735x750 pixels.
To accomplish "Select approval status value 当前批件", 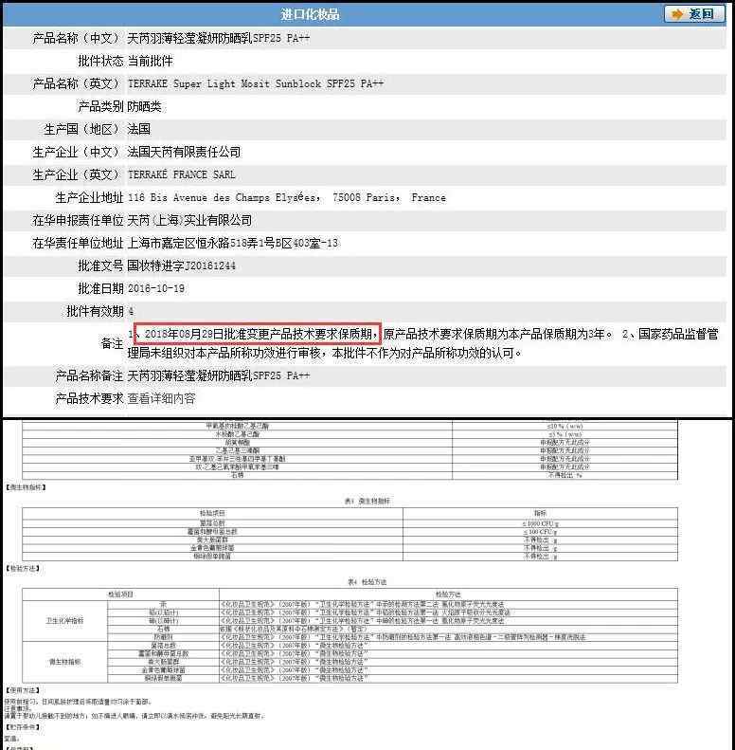I will click(150, 61).
